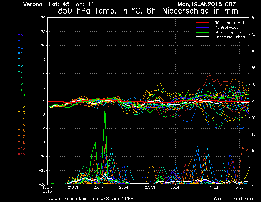
Task: Click the 21JAN x-axis date label
Action: click(x=73, y=187)
